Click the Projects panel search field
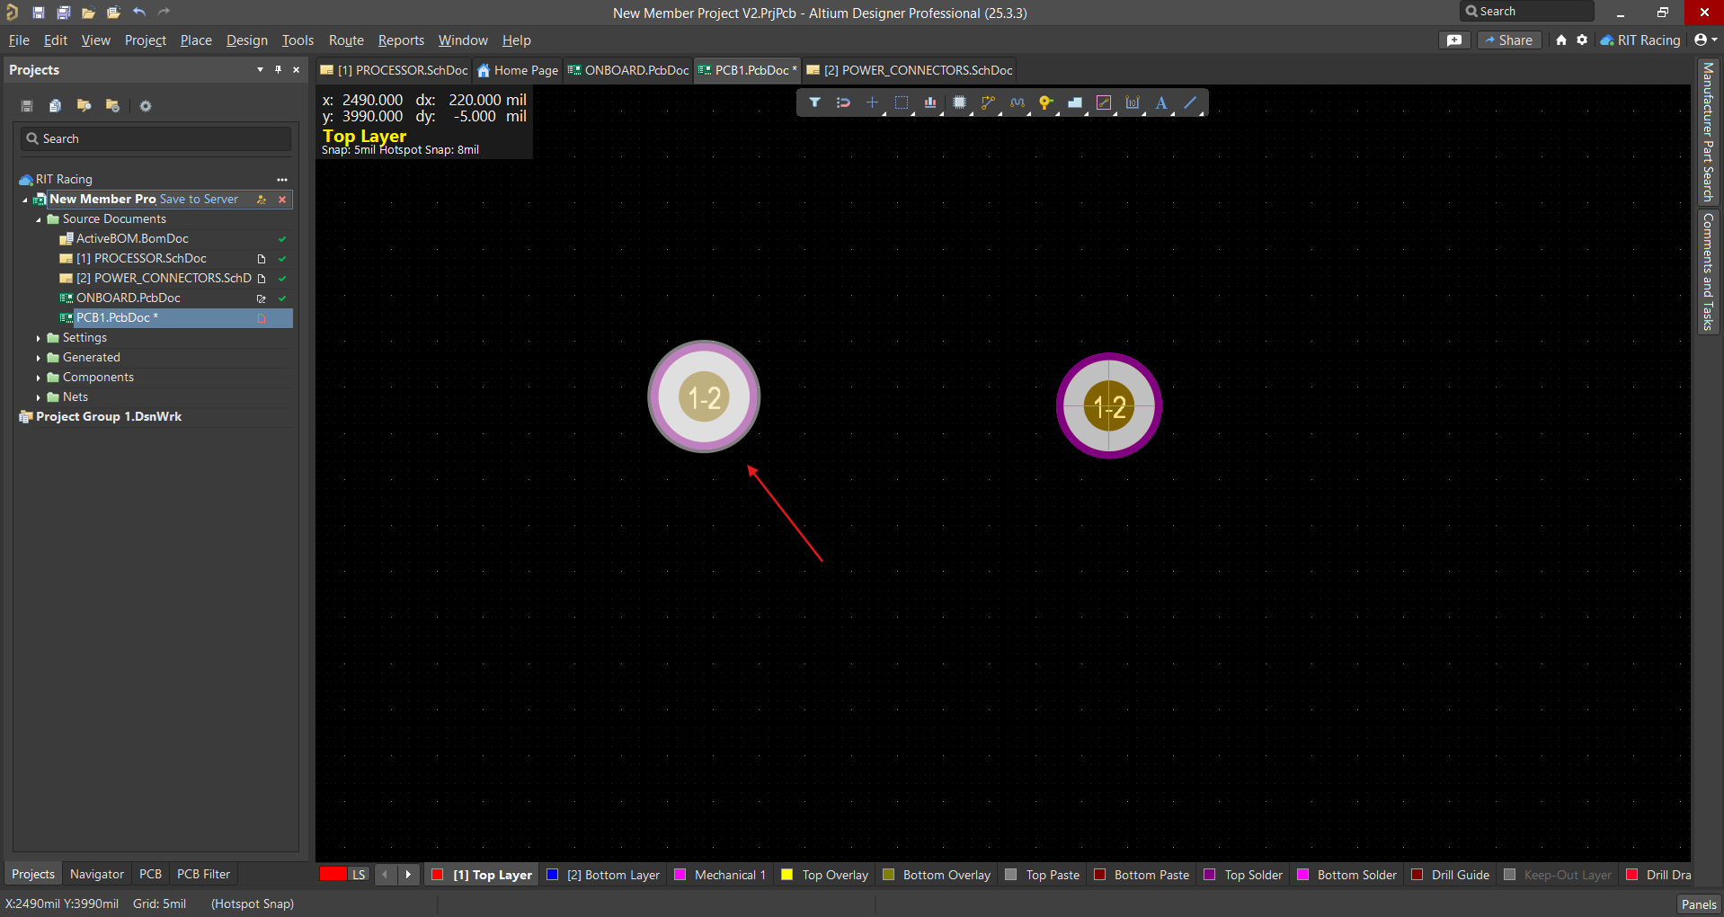Viewport: 1724px width, 917px height. tap(156, 138)
